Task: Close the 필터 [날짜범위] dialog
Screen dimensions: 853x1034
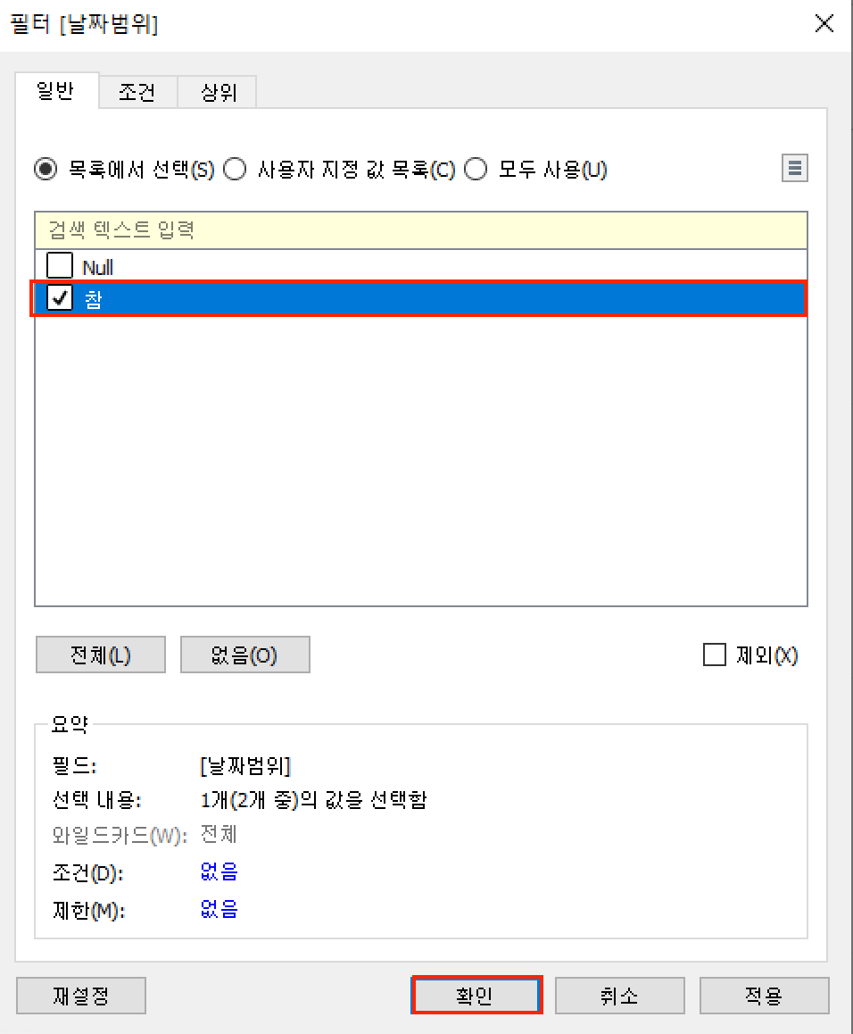Action: pyautogui.click(x=824, y=24)
